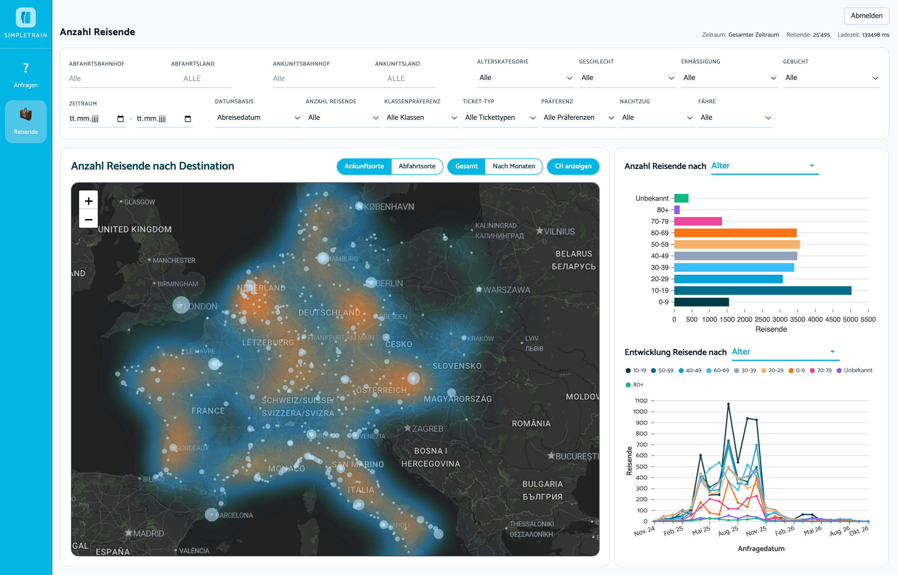Click the Barcelona marker on the map

pos(212,515)
